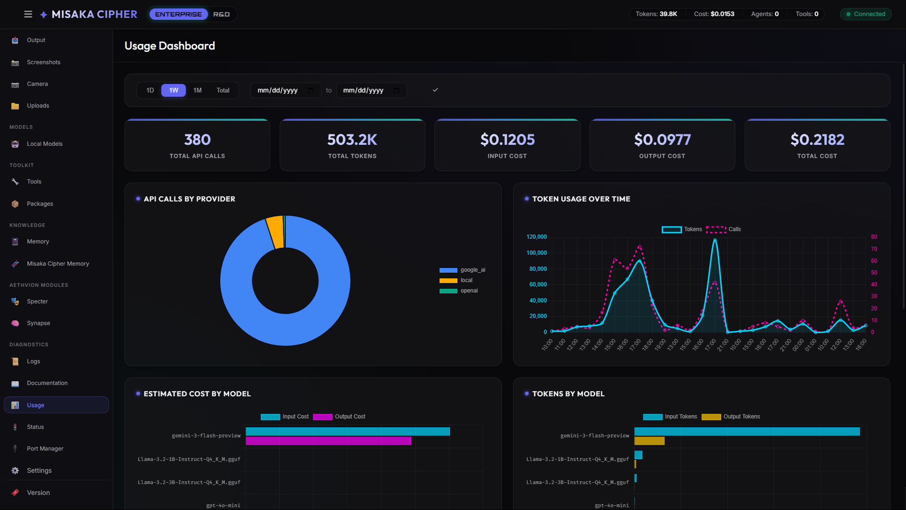906x510 pixels.
Task: Click the checkmark in the date filter bar
Action: 435,90
